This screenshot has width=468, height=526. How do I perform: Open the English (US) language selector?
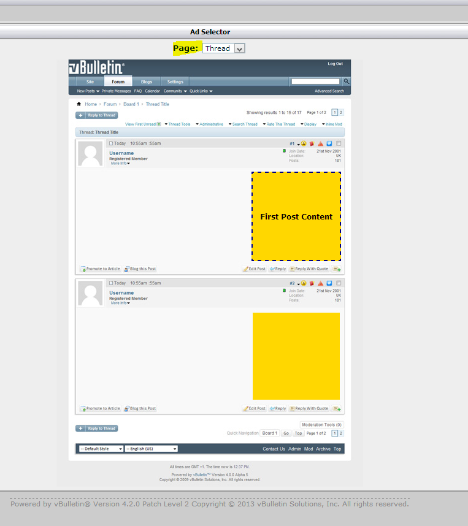pyautogui.click(x=152, y=449)
